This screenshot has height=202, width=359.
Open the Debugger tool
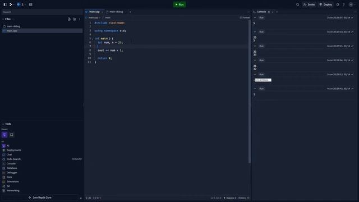(x=12, y=172)
